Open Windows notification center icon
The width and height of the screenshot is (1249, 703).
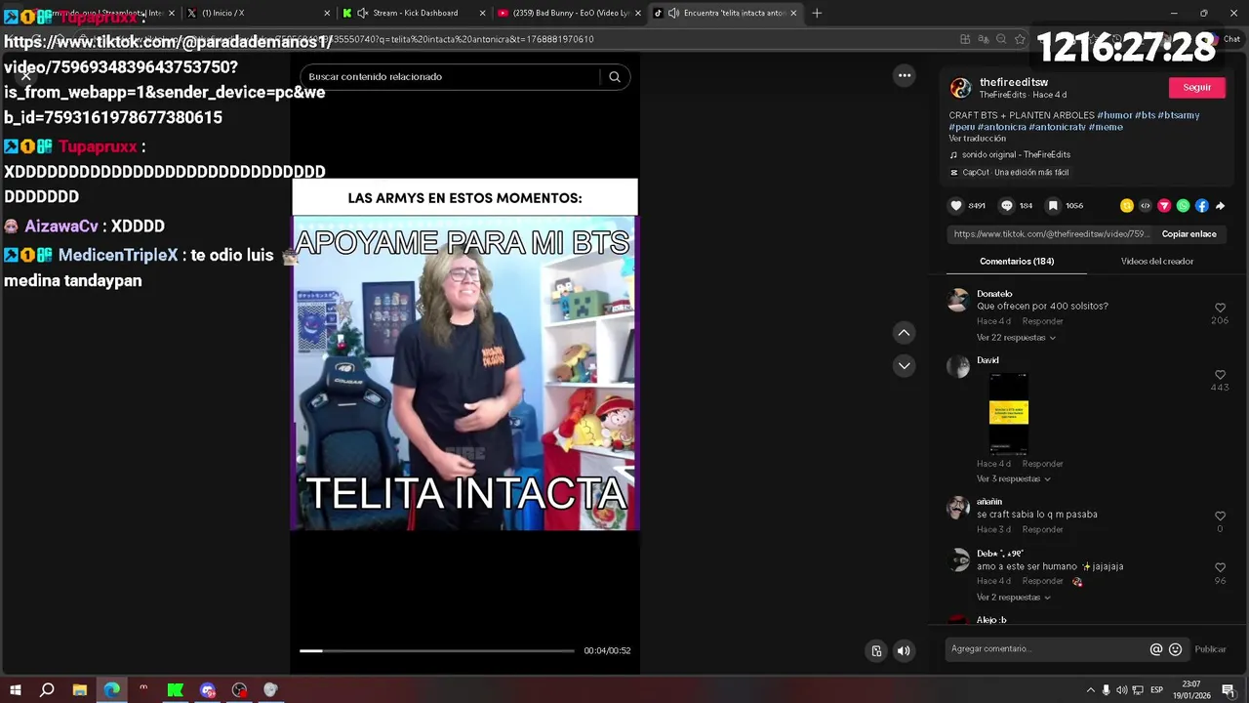[x=1228, y=690]
